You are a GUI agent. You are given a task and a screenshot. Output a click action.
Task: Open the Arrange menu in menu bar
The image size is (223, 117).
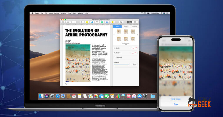point(63,13)
